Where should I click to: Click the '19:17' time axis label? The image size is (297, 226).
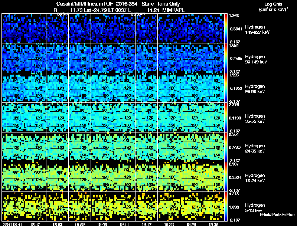[146, 224]
